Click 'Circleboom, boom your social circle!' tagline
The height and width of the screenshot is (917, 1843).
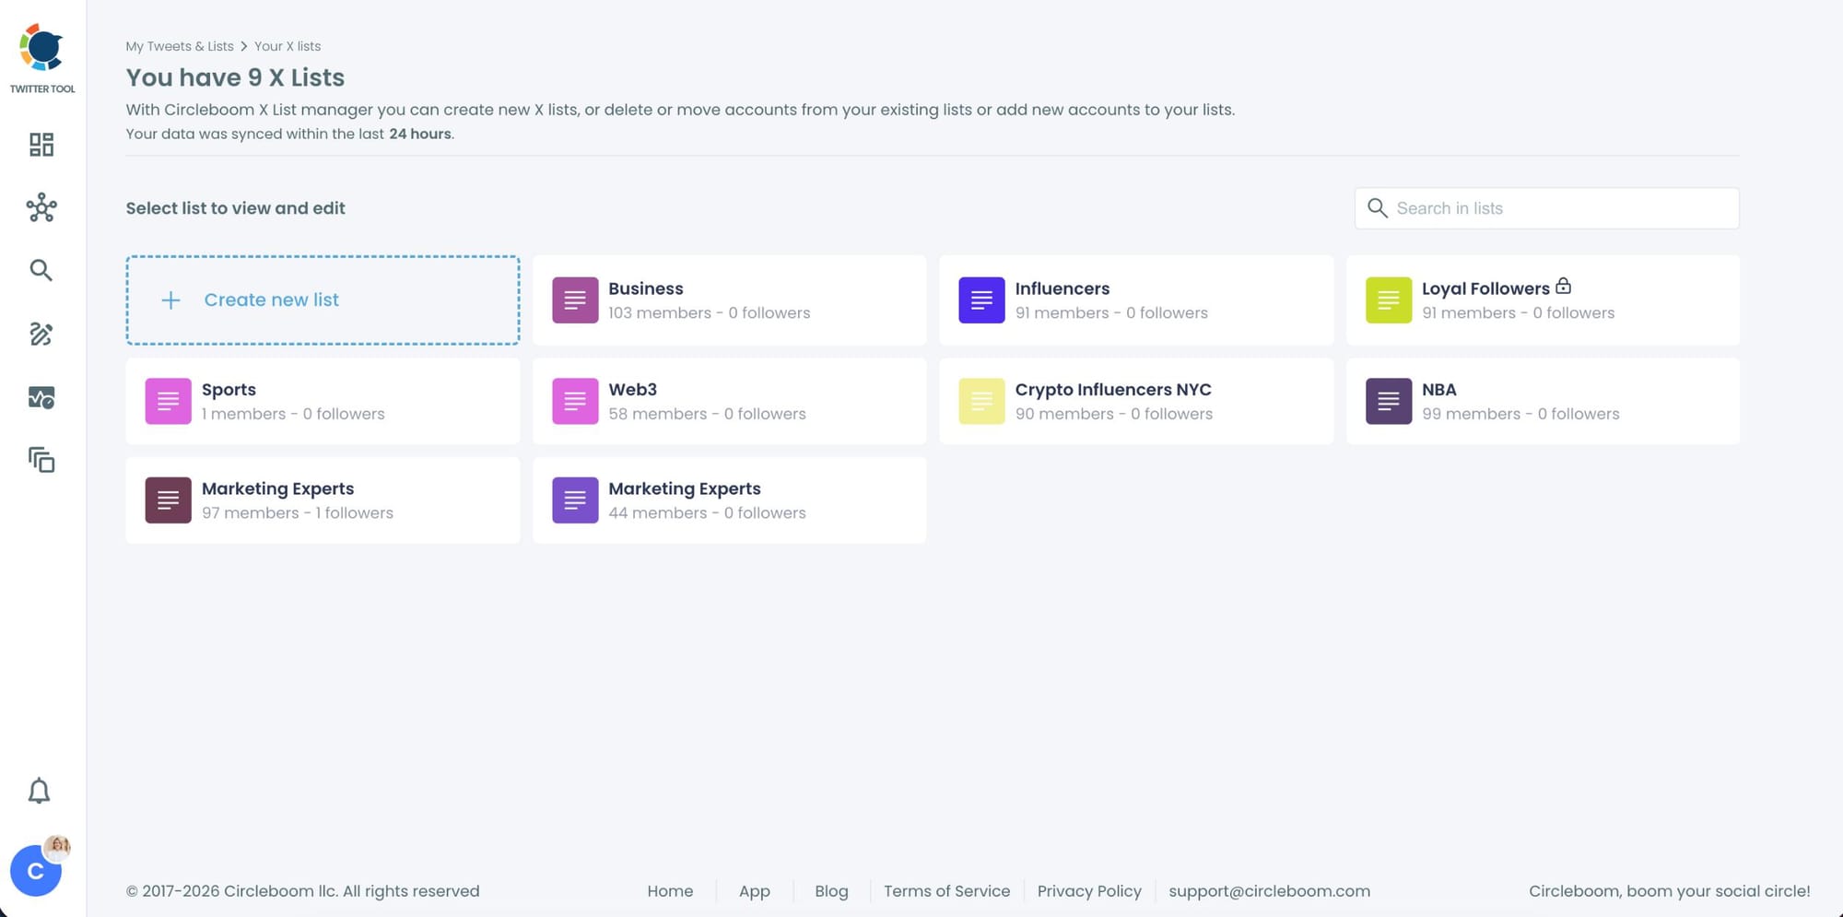pos(1670,891)
